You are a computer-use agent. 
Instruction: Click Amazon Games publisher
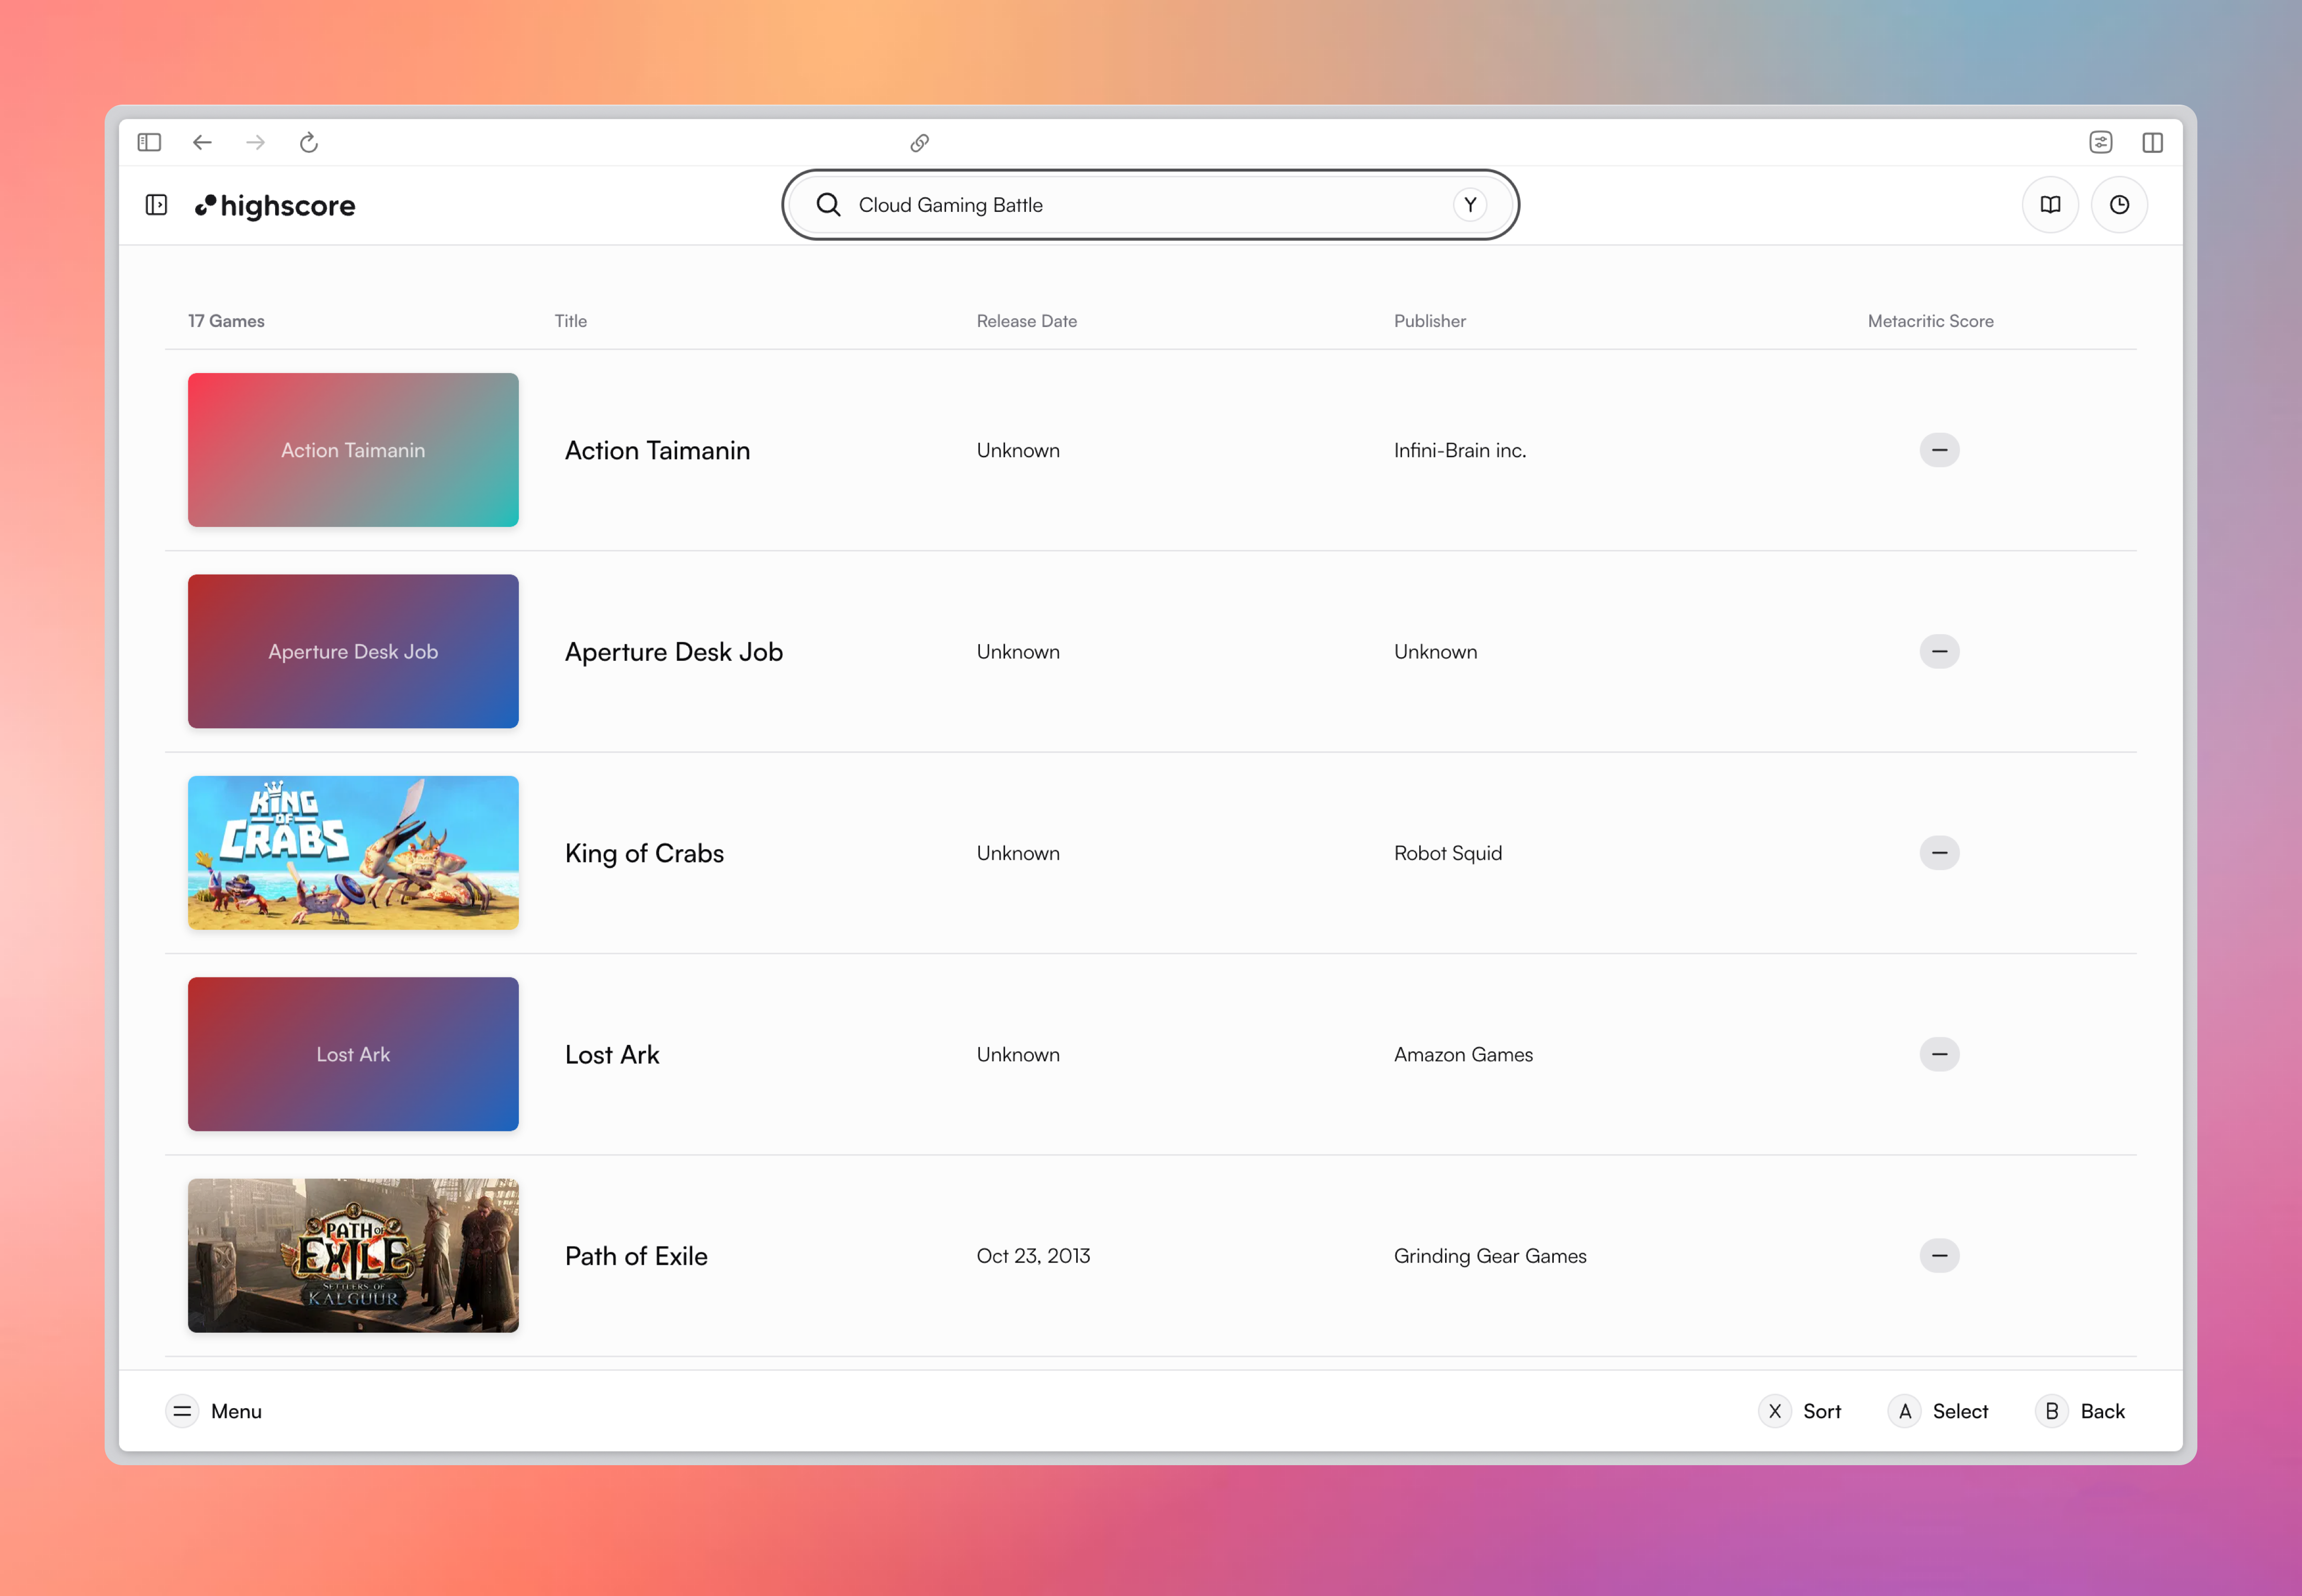pyautogui.click(x=1463, y=1054)
